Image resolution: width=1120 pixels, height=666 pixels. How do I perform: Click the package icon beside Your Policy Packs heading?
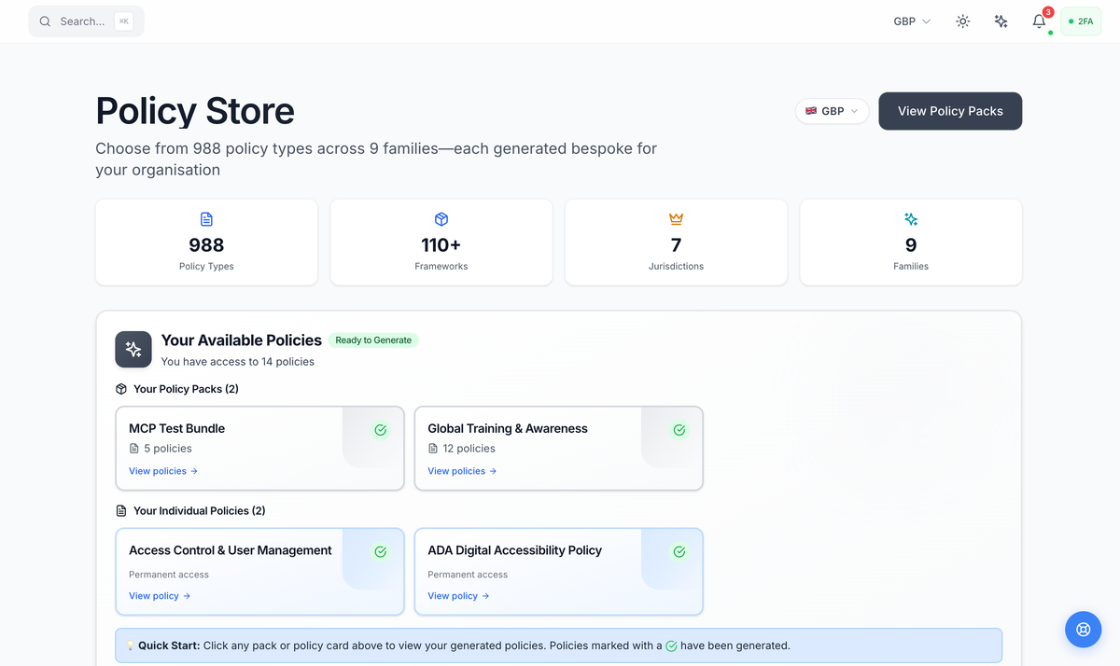(120, 389)
